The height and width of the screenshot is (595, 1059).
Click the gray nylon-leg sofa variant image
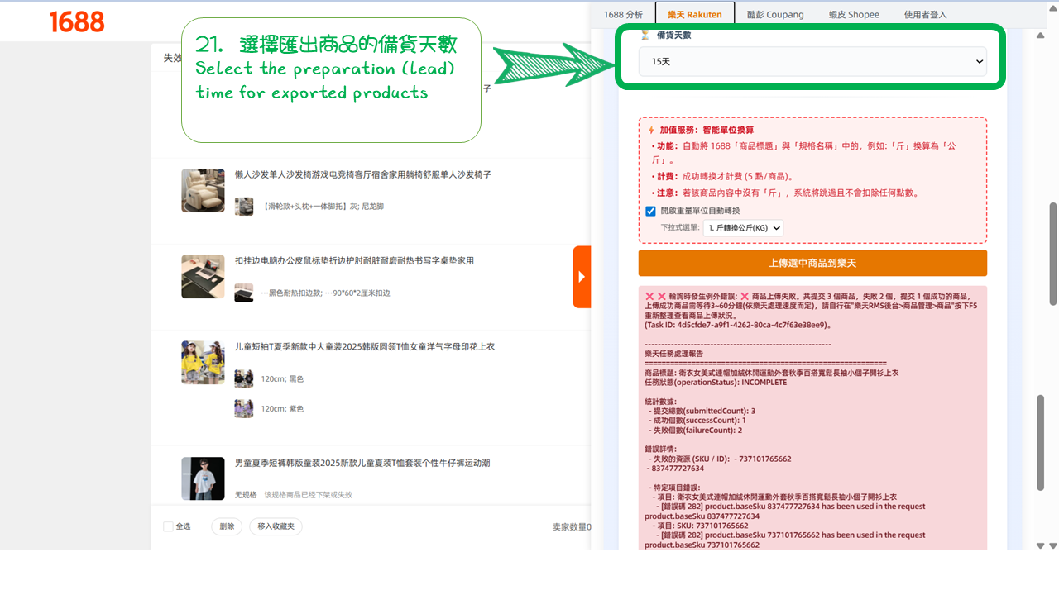coord(244,207)
